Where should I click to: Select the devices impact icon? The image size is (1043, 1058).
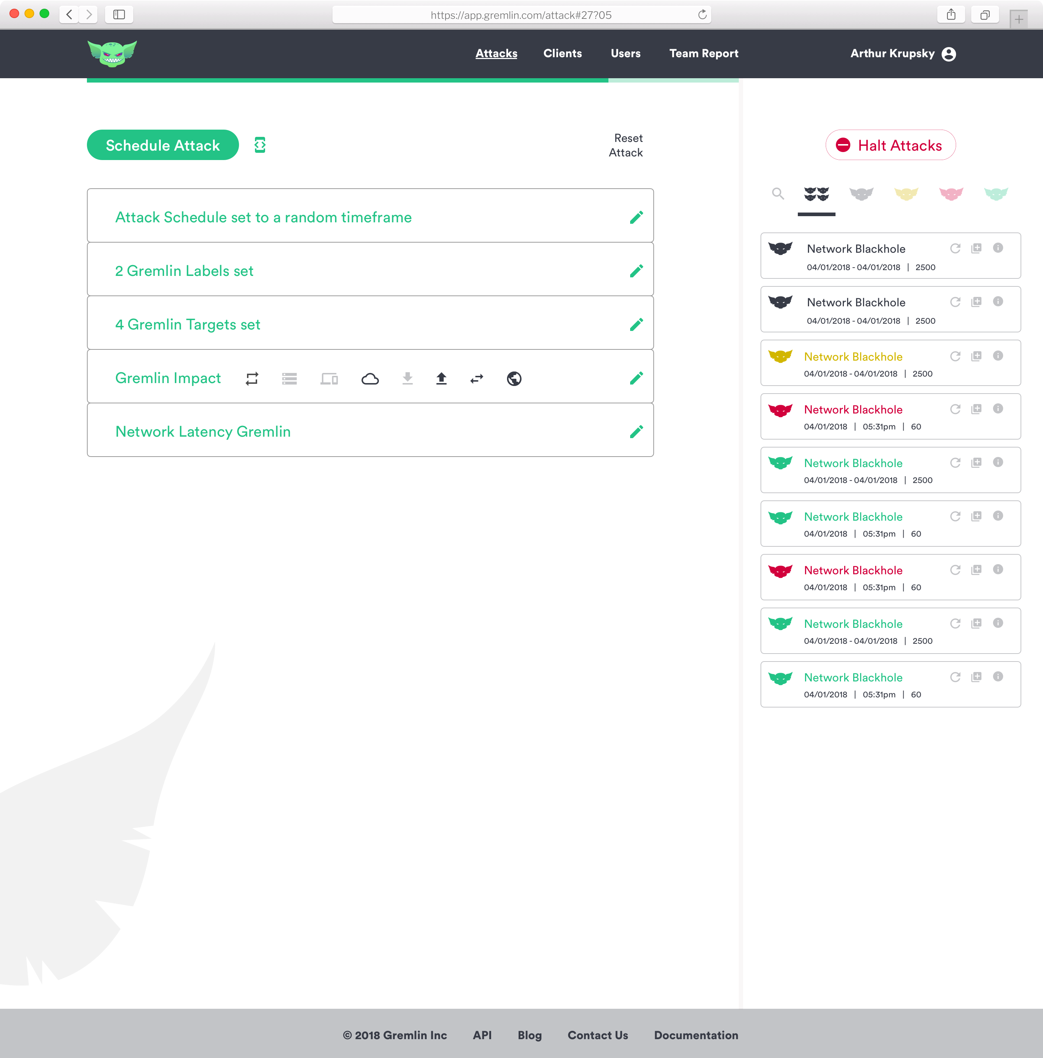click(x=329, y=379)
